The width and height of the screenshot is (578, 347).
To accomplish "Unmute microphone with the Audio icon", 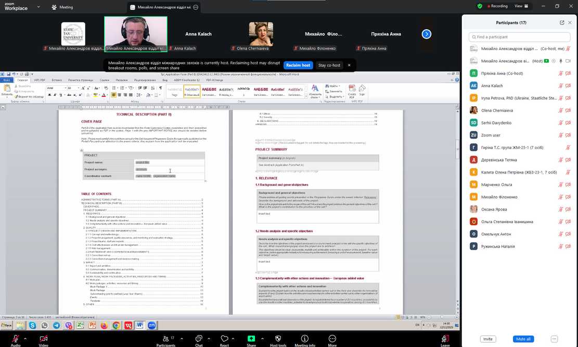I will [x=15, y=339].
